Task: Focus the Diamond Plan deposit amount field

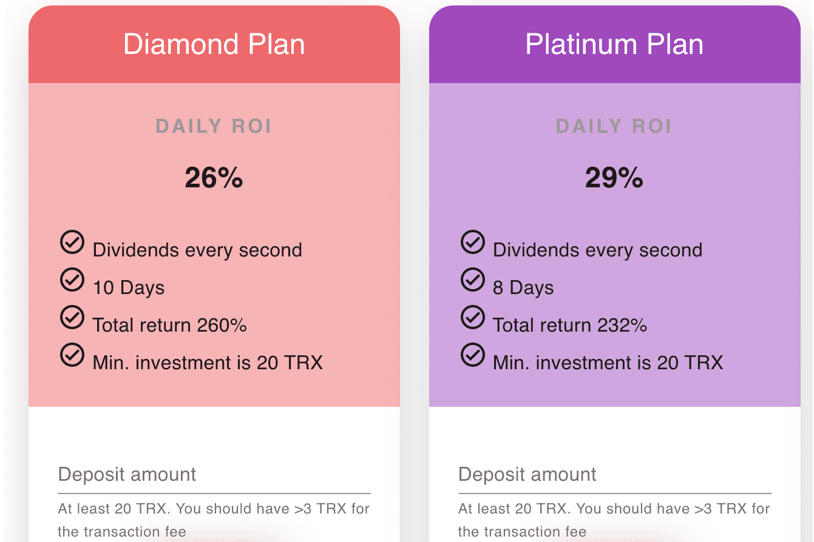Action: point(214,475)
